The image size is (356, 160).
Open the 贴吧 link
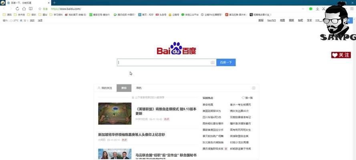pyautogui.click(x=300, y=20)
